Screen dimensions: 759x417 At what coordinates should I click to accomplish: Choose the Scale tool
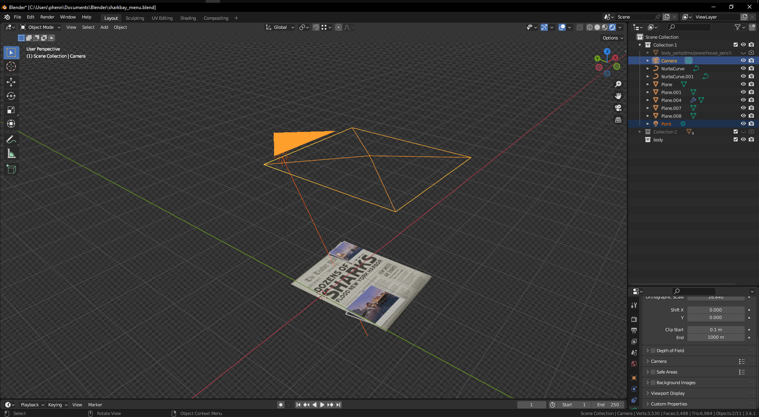tap(11, 110)
